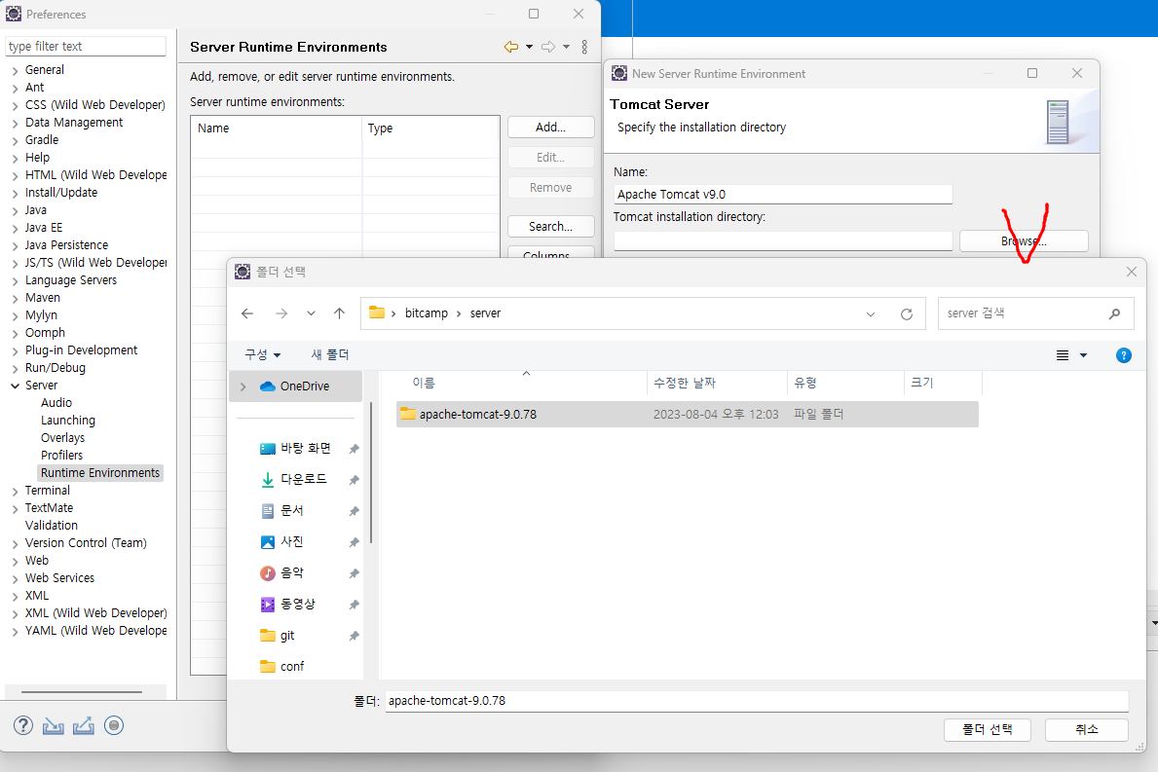Click the import preferences icon
Viewport: 1158px width, 772px height.
point(54,726)
